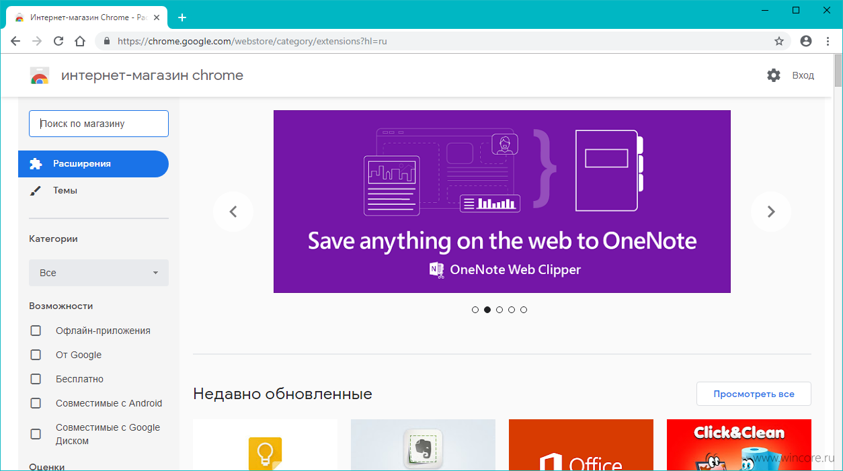Select the first carousel dot
This screenshot has width=843, height=471.
click(x=475, y=310)
